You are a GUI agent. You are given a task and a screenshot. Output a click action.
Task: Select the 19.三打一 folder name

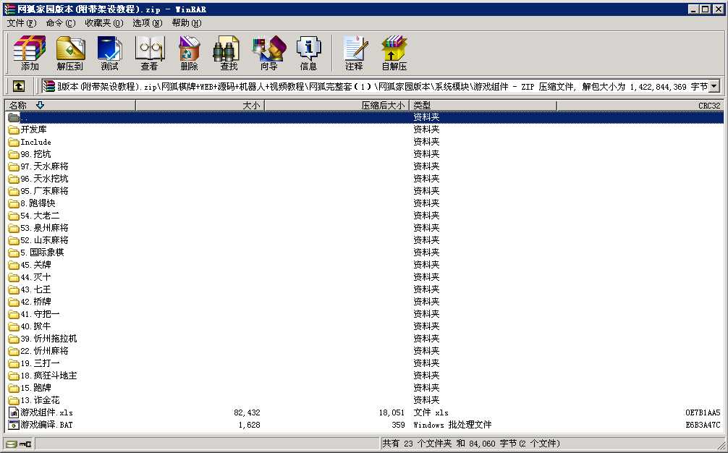pyautogui.click(x=41, y=363)
